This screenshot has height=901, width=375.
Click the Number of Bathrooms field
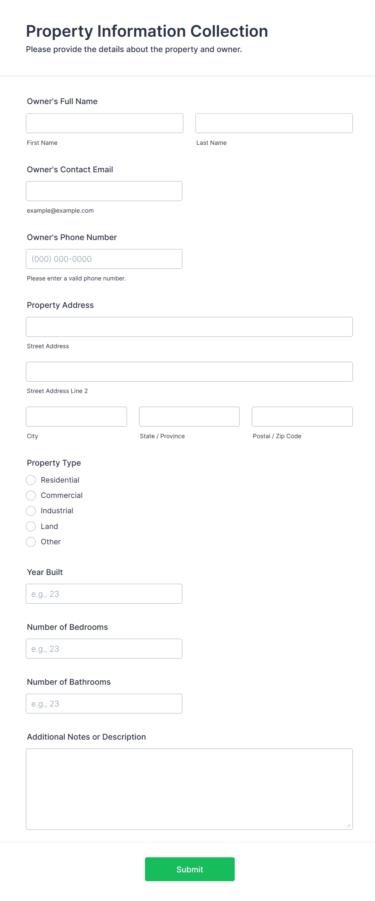(x=104, y=703)
